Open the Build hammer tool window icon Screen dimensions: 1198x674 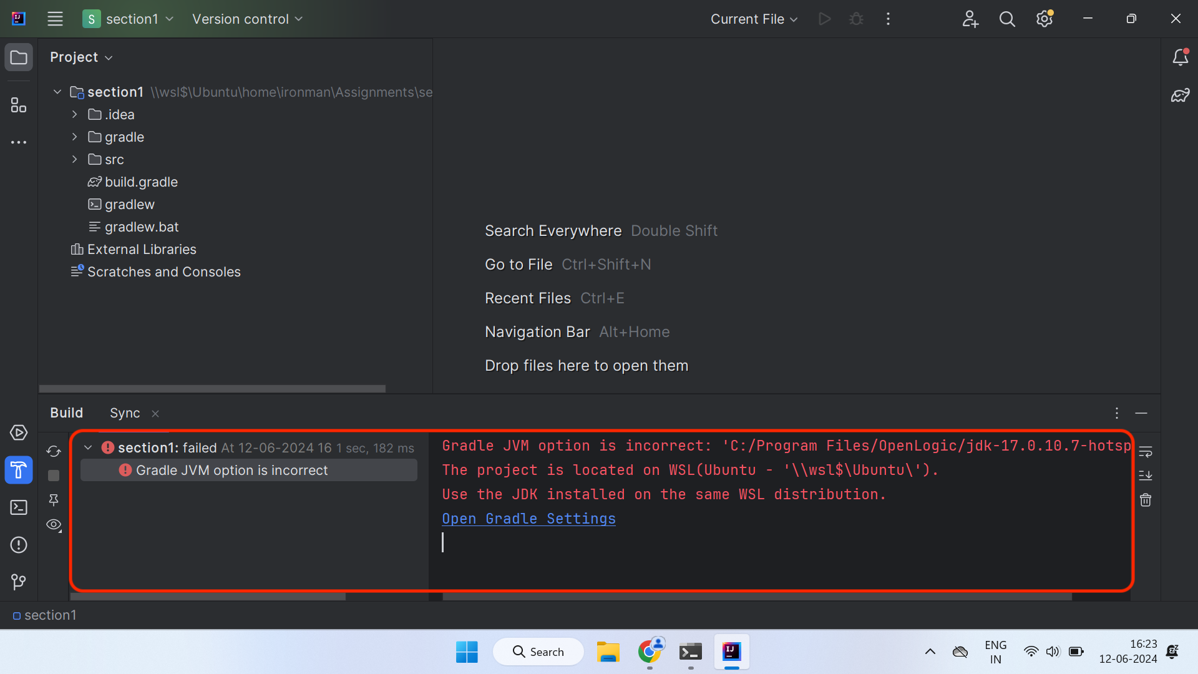pos(19,470)
